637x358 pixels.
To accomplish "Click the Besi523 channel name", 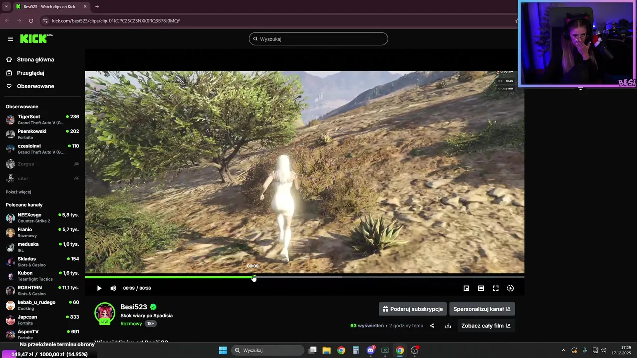I will [134, 307].
